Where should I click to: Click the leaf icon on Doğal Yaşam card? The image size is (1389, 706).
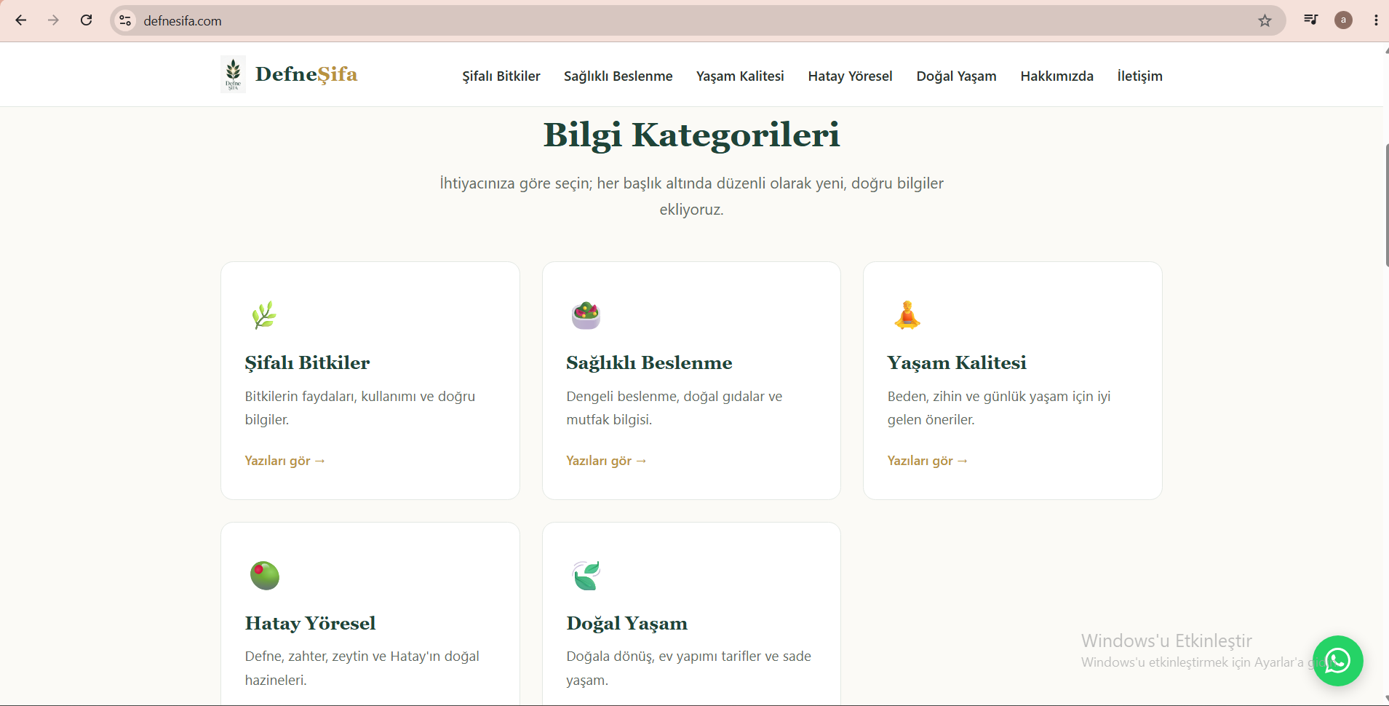586,575
